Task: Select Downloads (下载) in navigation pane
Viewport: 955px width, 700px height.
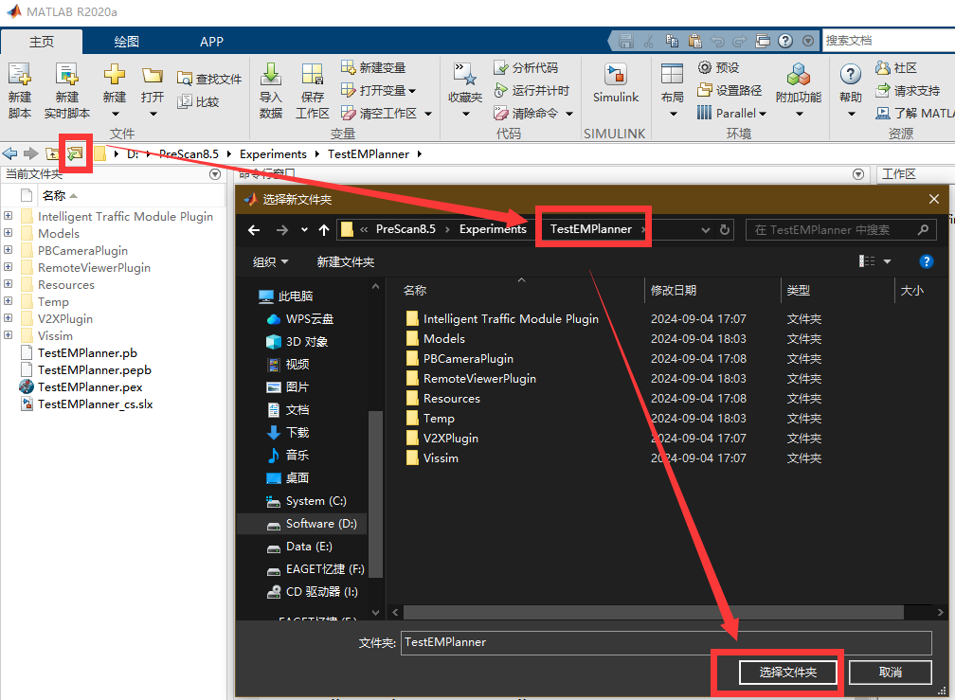Action: pos(287,432)
